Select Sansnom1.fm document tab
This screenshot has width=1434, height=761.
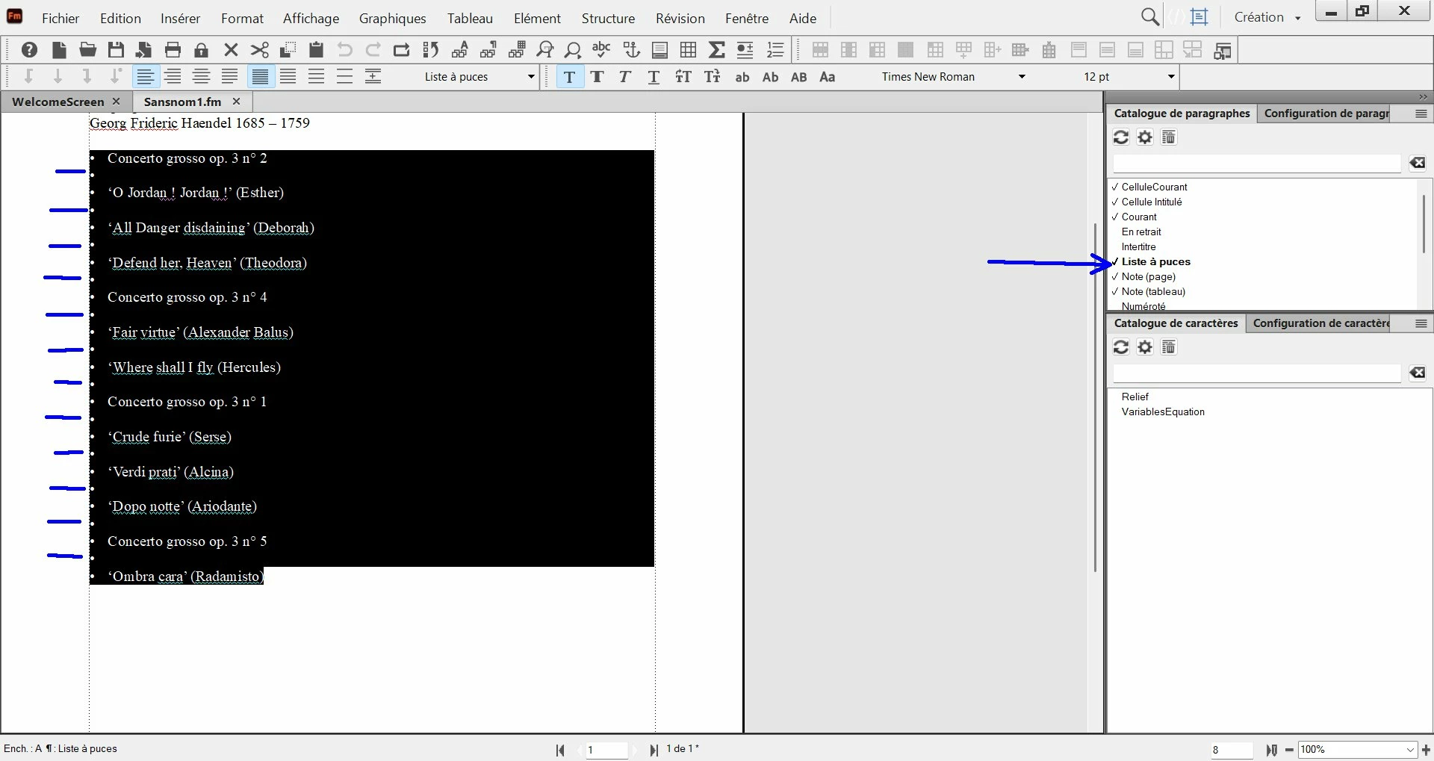182,102
